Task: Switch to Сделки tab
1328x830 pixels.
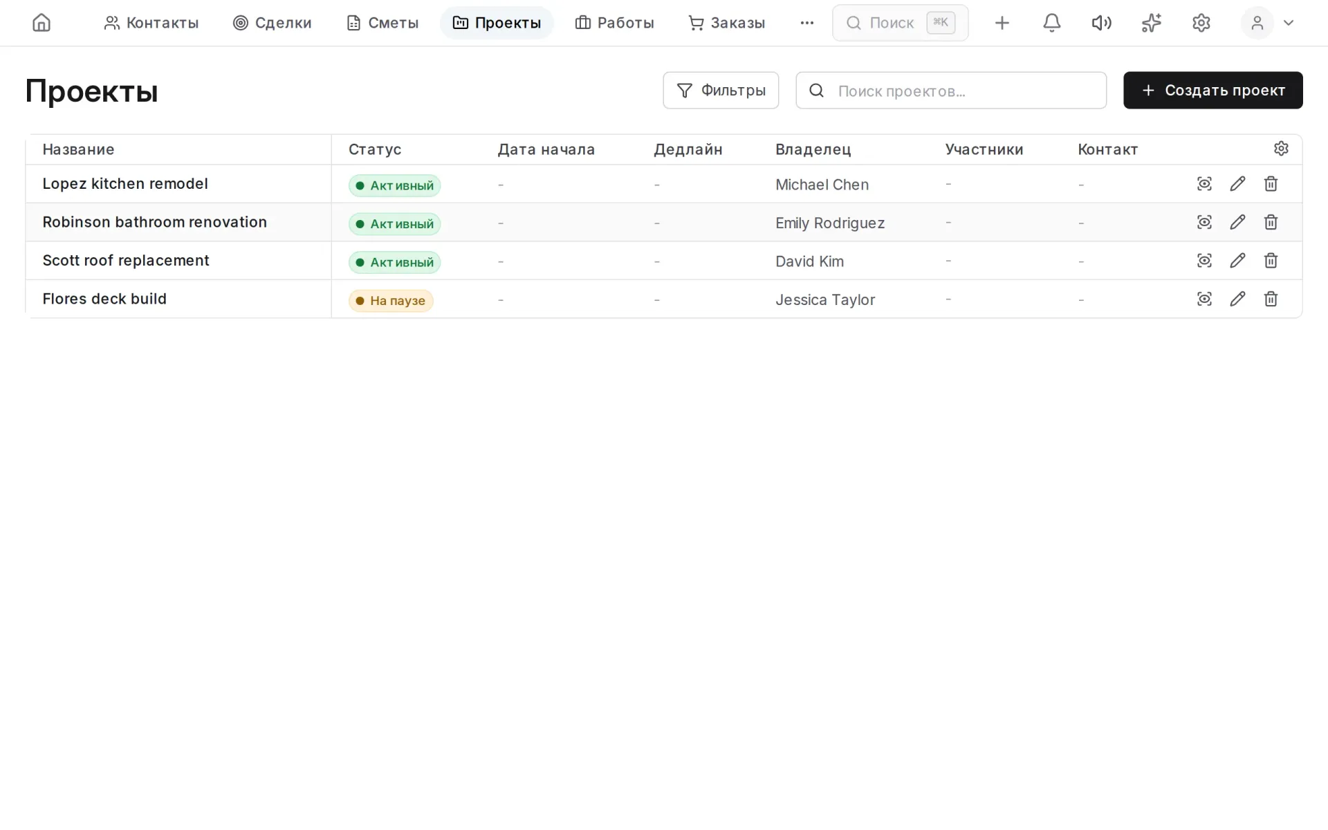Action: click(x=273, y=23)
